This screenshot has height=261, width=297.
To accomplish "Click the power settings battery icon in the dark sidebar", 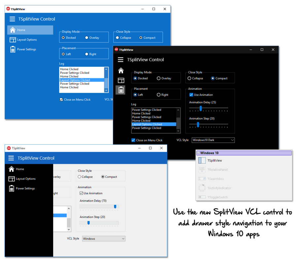I will click(121, 90).
